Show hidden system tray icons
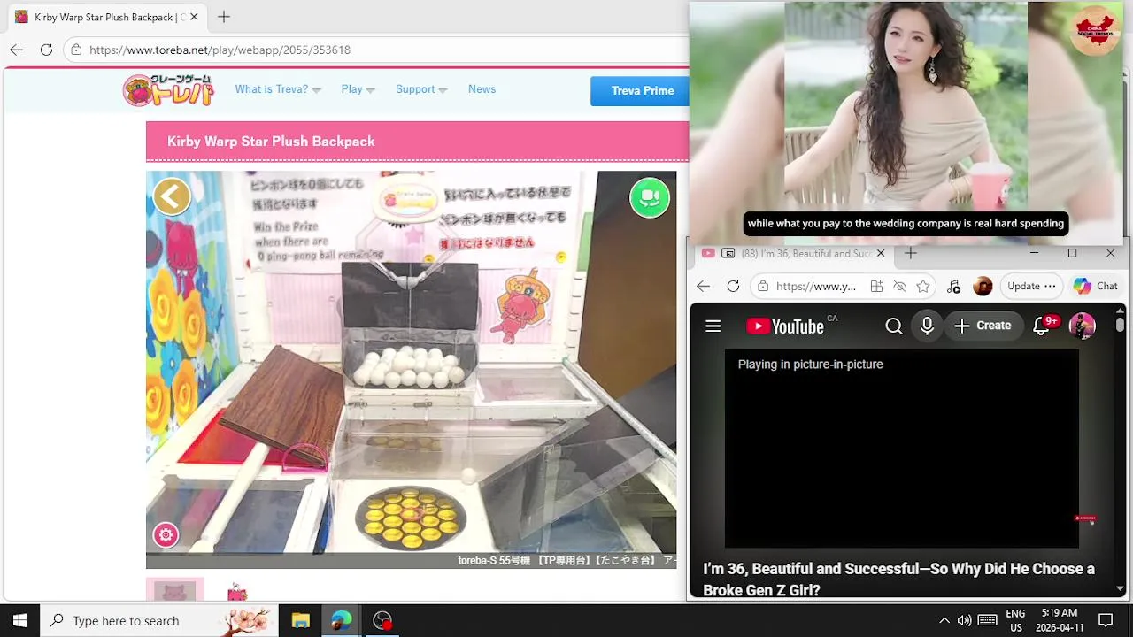This screenshot has height=637, width=1133. 944,620
